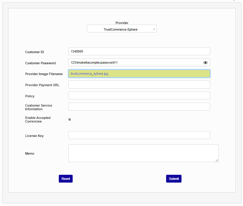Click inside the Memo text area
Image resolution: width=243 pixels, height=206 pixels.
(x=143, y=153)
